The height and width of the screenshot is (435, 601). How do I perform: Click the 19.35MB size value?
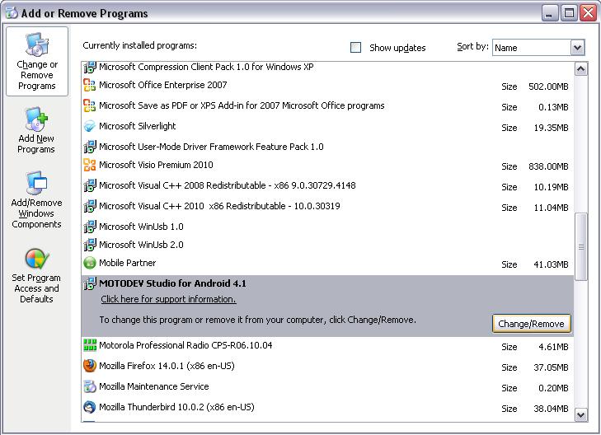551,128
